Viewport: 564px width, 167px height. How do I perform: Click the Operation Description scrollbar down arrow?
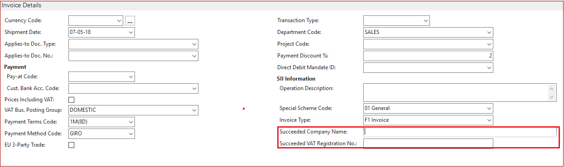(x=552, y=97)
